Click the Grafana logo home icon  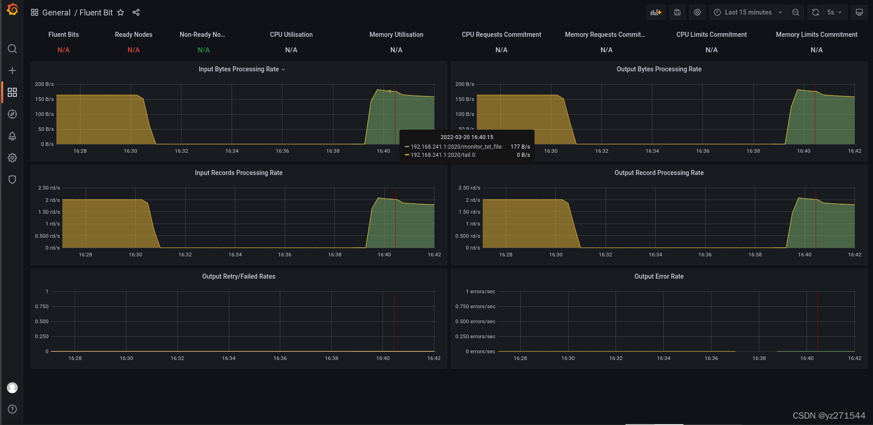tap(12, 10)
